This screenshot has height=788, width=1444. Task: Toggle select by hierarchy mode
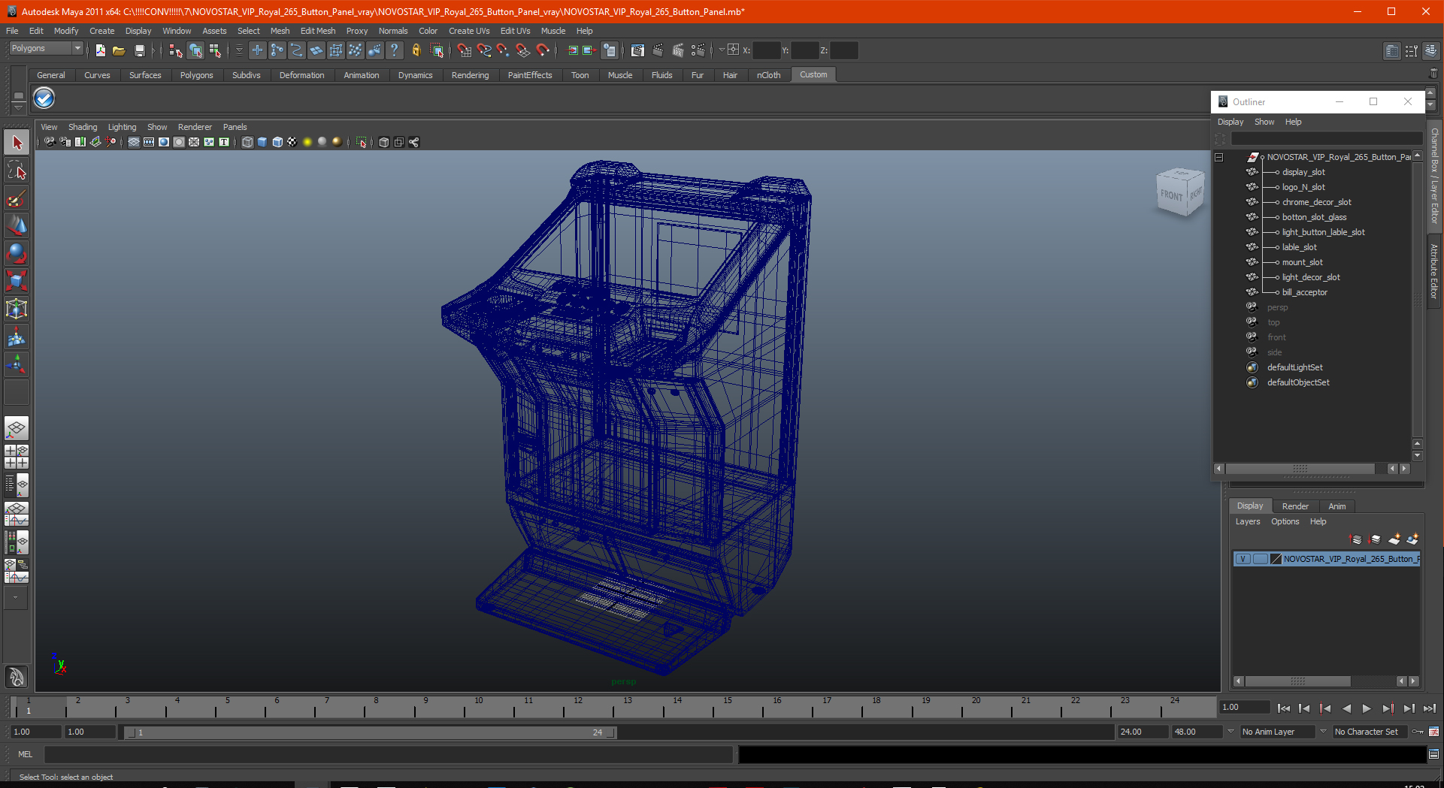(x=176, y=50)
